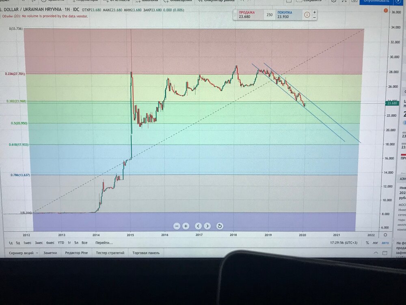The height and width of the screenshot is (305, 406).
Task: Click the 1H interval in the chart title
Action: (67, 10)
